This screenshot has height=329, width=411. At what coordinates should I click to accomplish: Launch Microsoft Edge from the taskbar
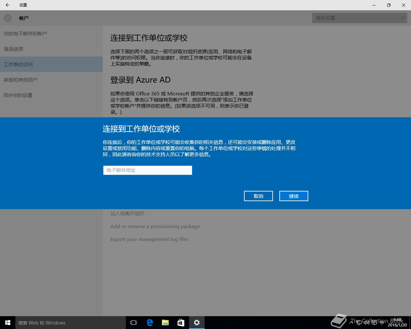[149, 323]
